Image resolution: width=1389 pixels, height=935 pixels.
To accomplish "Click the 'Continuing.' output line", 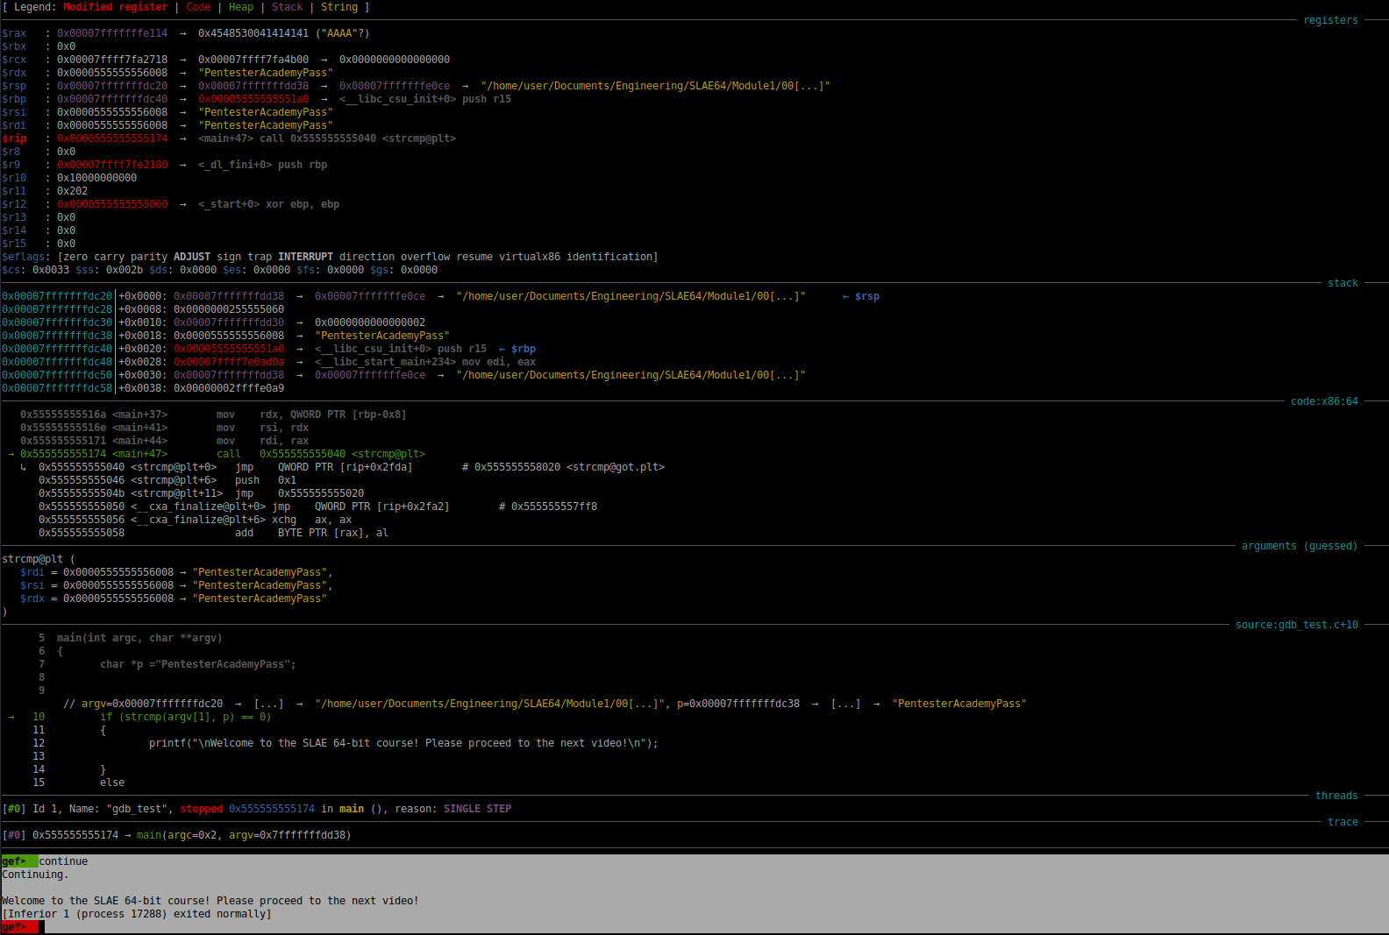I will 35,875.
